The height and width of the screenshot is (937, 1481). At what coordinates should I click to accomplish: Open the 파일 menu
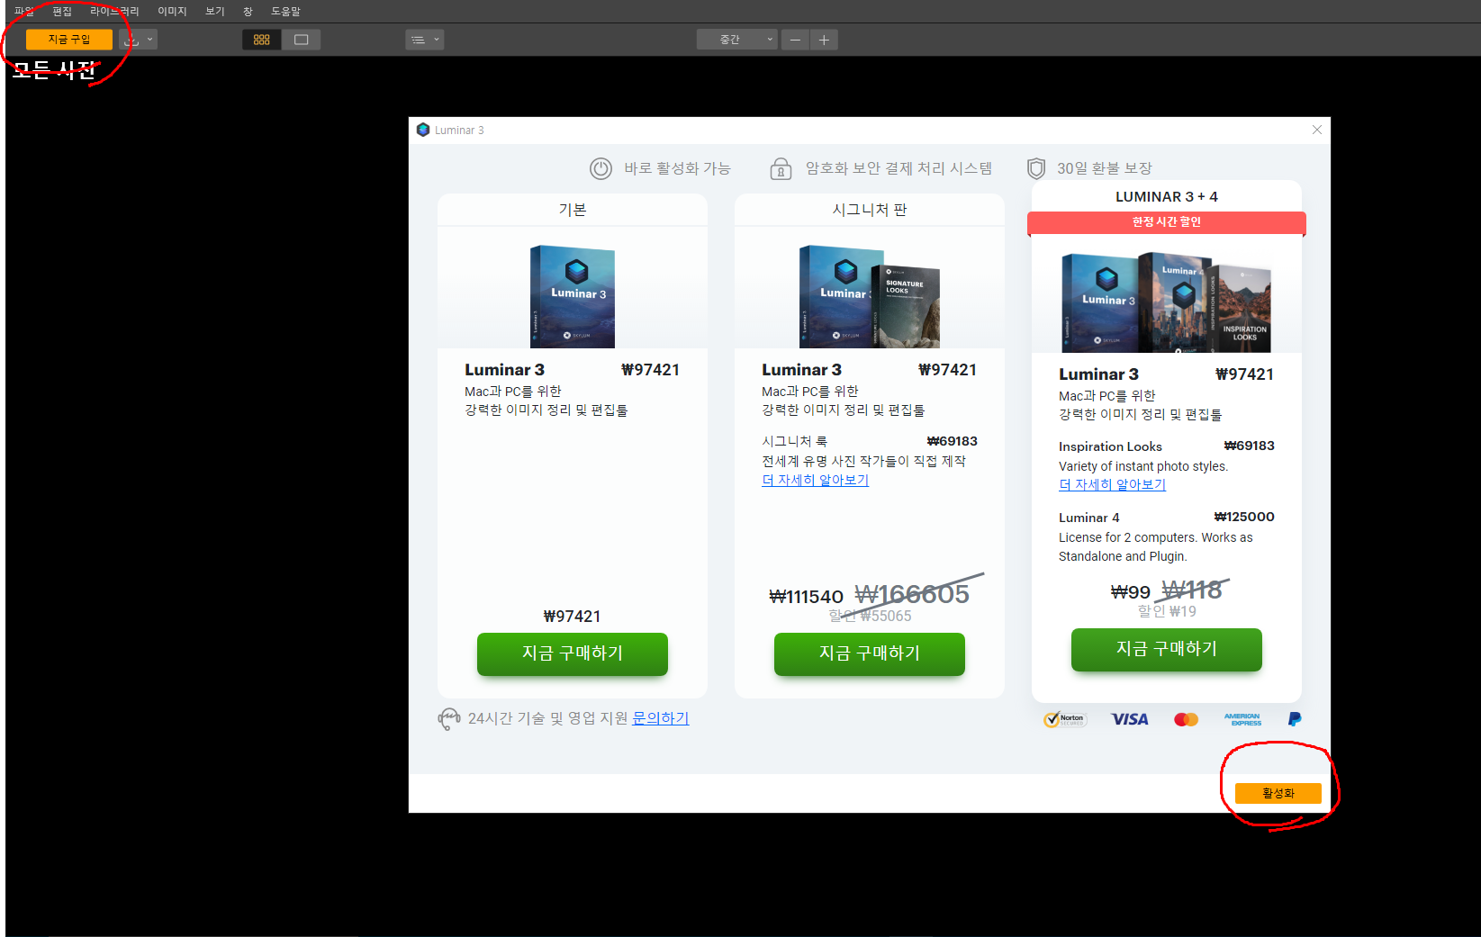point(23,11)
